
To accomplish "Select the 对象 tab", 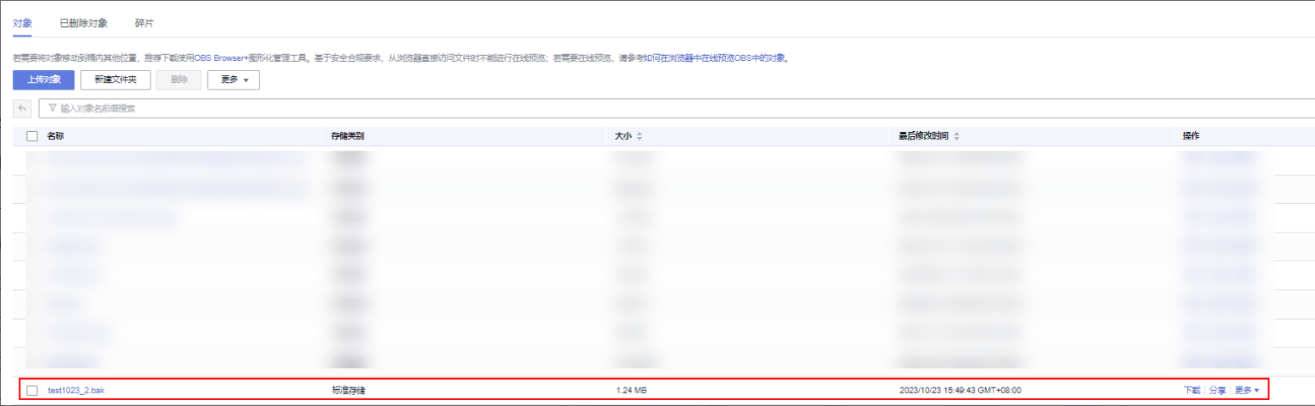I will coord(23,23).
